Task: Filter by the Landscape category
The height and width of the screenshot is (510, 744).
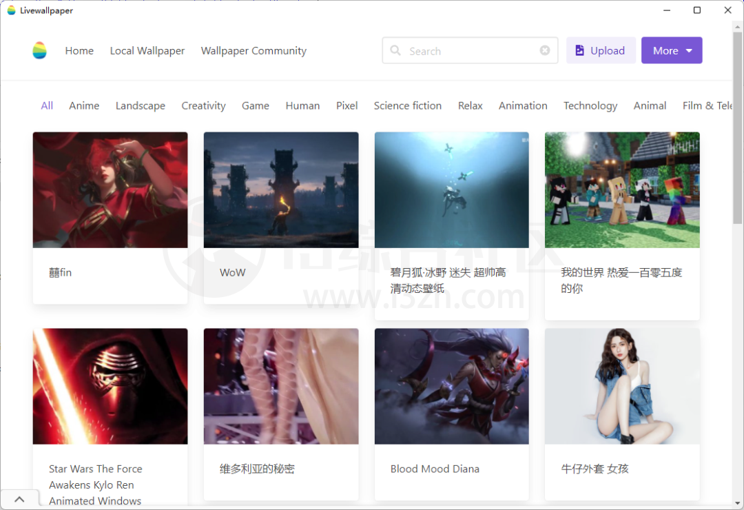Action: pos(141,105)
